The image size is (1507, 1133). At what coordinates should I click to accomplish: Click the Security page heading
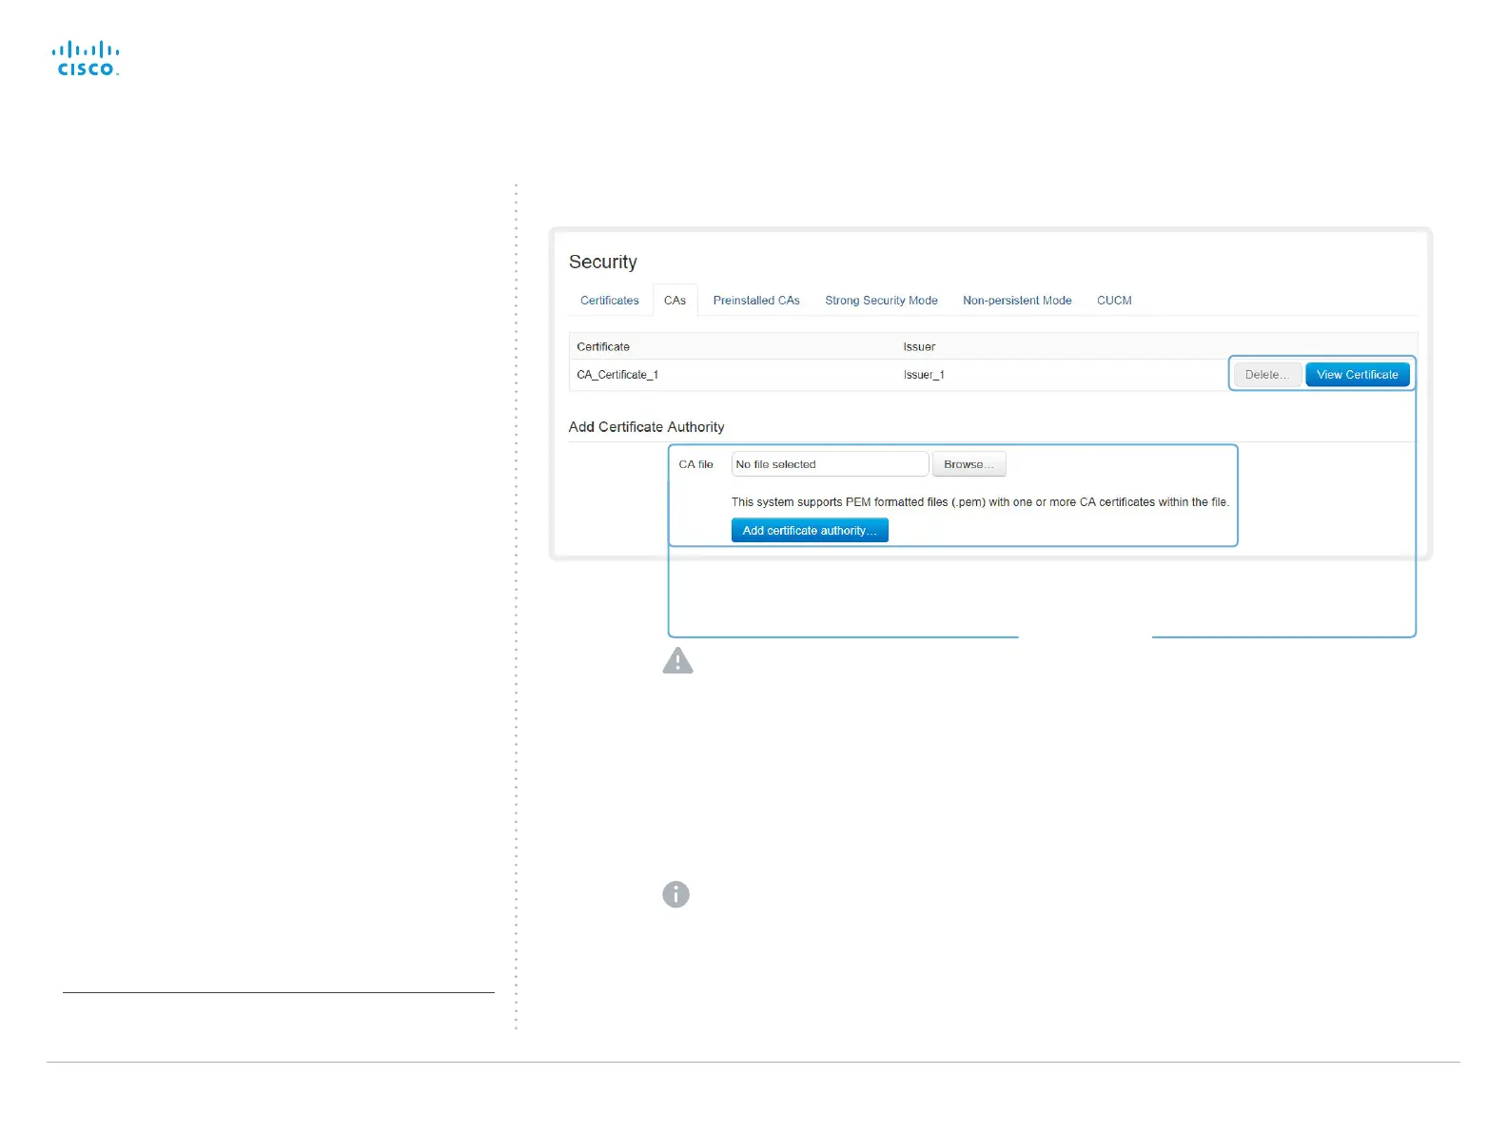click(603, 263)
